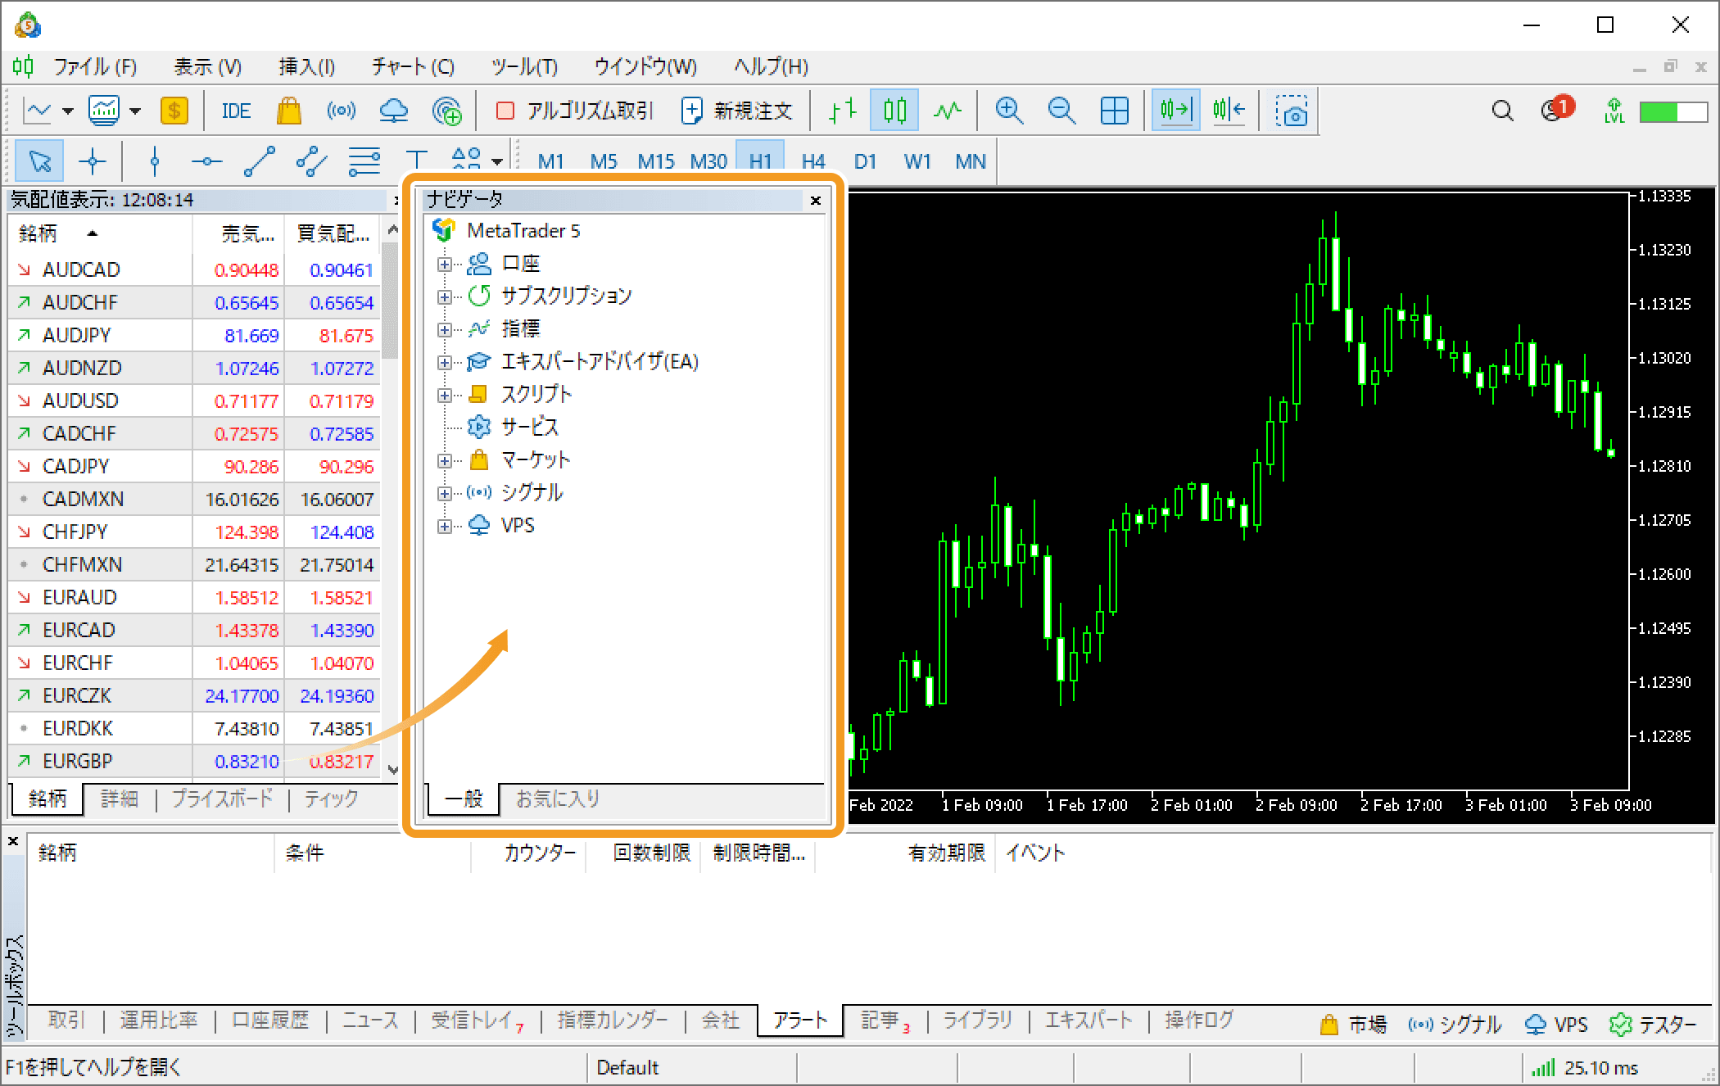The image size is (1720, 1086).
Task: Click the 市場 button in toolbox bar
Action: [x=1353, y=1025]
